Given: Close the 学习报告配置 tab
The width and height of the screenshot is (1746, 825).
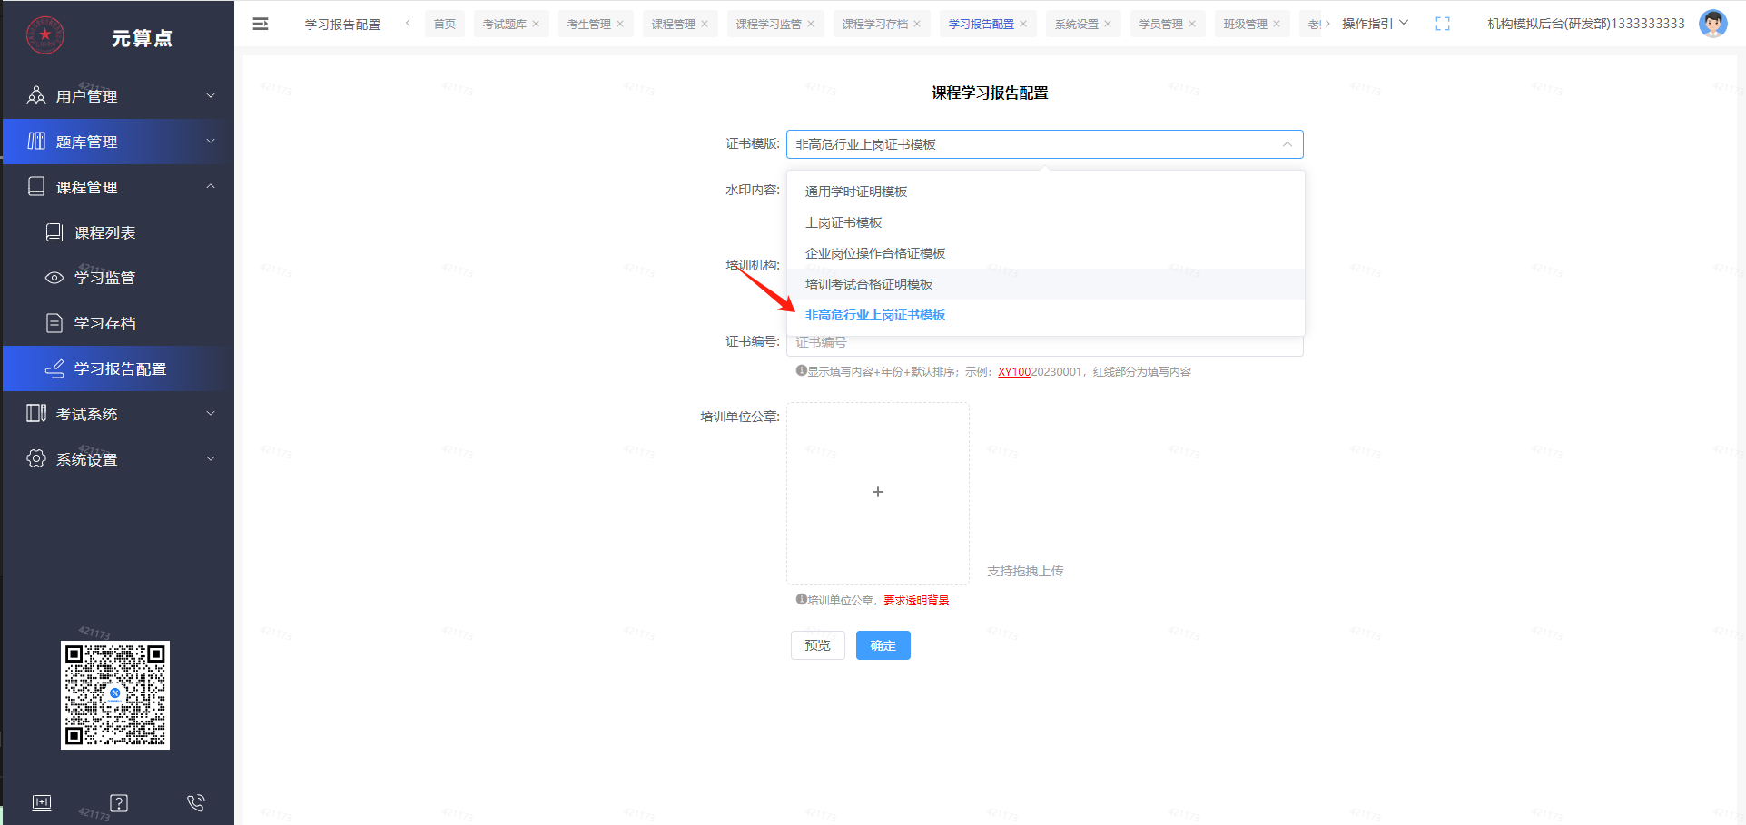Looking at the screenshot, I should coord(1023,24).
